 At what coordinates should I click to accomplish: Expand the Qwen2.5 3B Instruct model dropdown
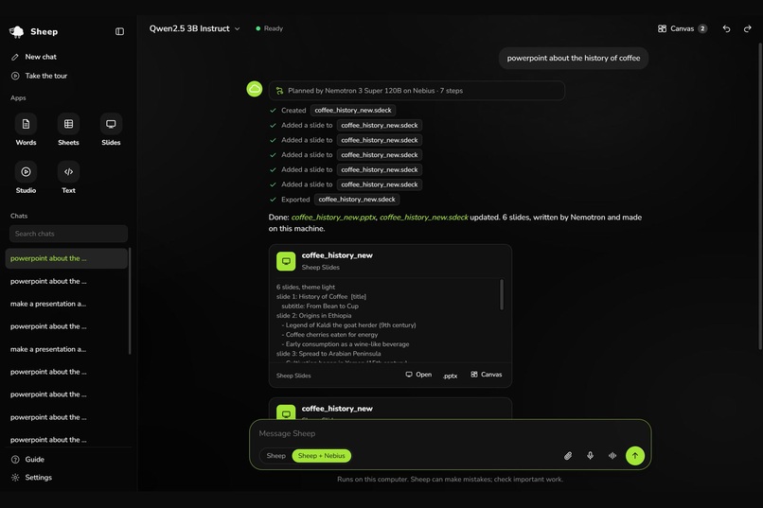click(195, 28)
